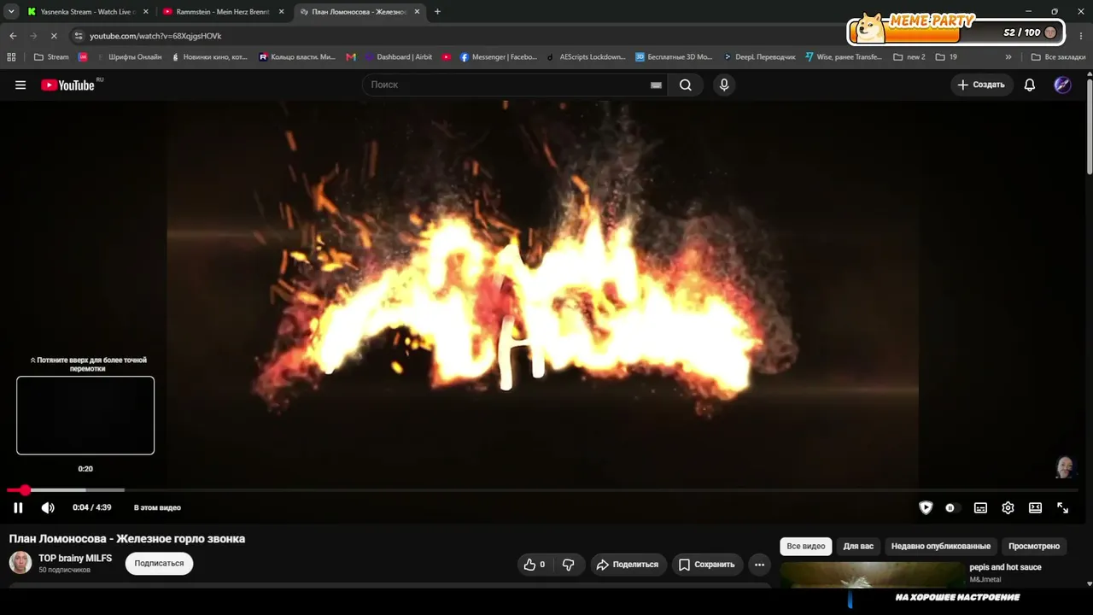Close the План Ломоносова browser tab
Viewport: 1093px width, 615px height.
pos(417,12)
